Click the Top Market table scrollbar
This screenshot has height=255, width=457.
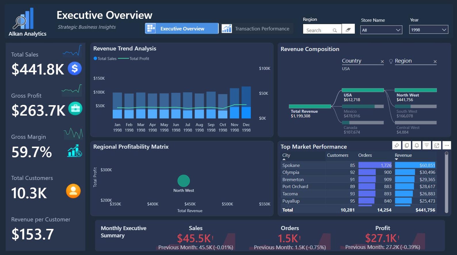tap(447, 182)
